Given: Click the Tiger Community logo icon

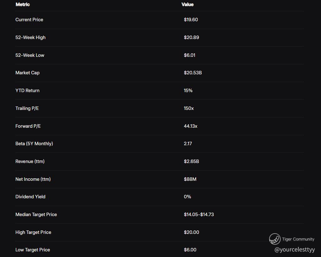Looking at the screenshot, I should click(275, 239).
